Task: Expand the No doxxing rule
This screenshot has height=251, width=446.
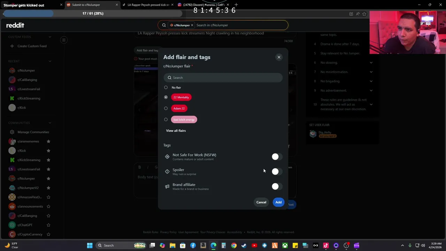Action: (371, 63)
